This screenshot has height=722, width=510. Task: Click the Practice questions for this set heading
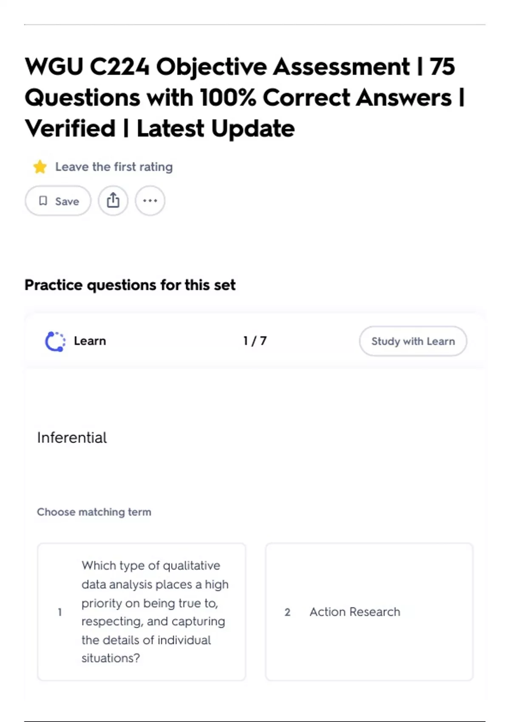130,285
